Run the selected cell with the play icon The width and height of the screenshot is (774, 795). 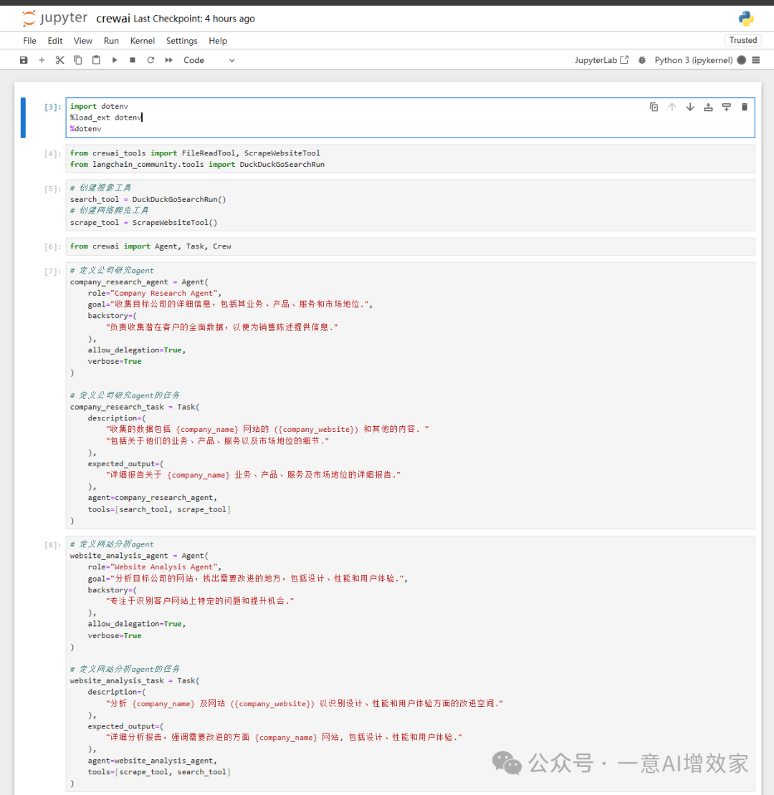pyautogui.click(x=115, y=60)
